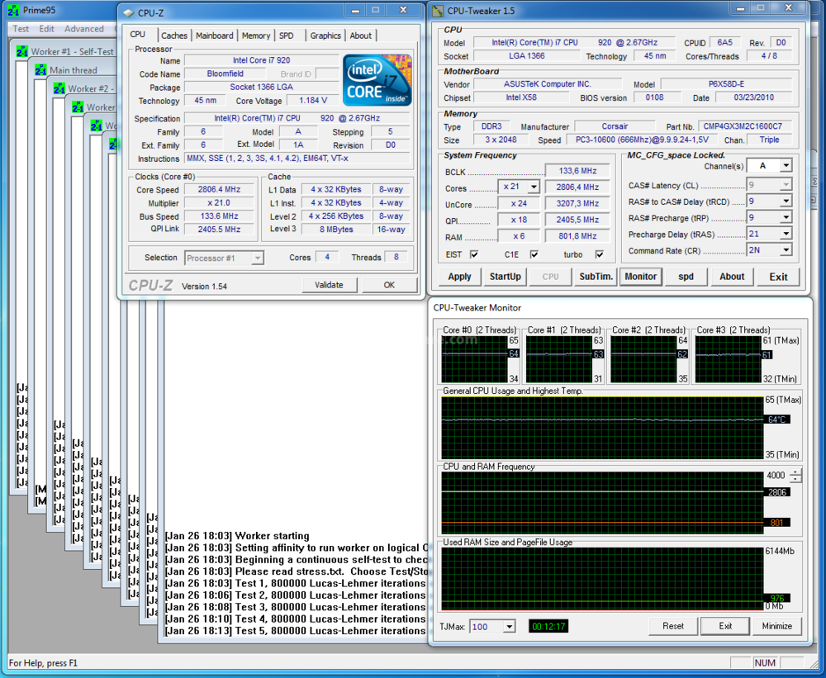The height and width of the screenshot is (678, 826).
Task: Click the NUM indicator in the status bar
Action: coord(765,663)
